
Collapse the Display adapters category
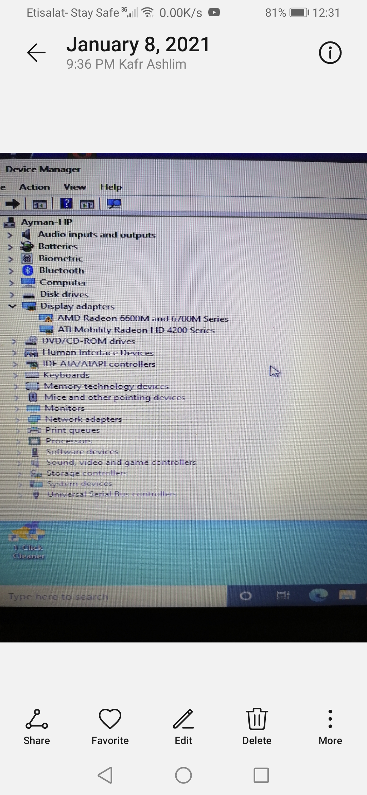tap(12, 306)
